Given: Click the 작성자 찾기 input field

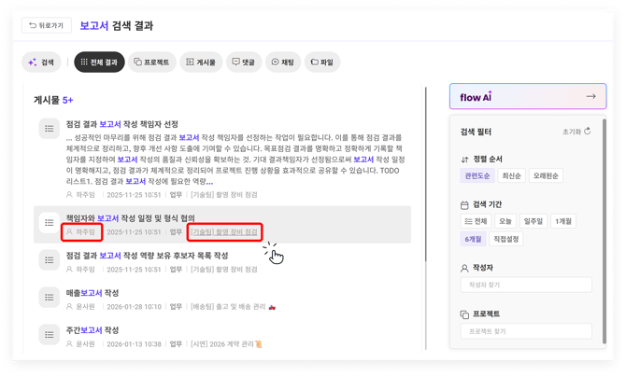Looking at the screenshot, I should pos(526,285).
